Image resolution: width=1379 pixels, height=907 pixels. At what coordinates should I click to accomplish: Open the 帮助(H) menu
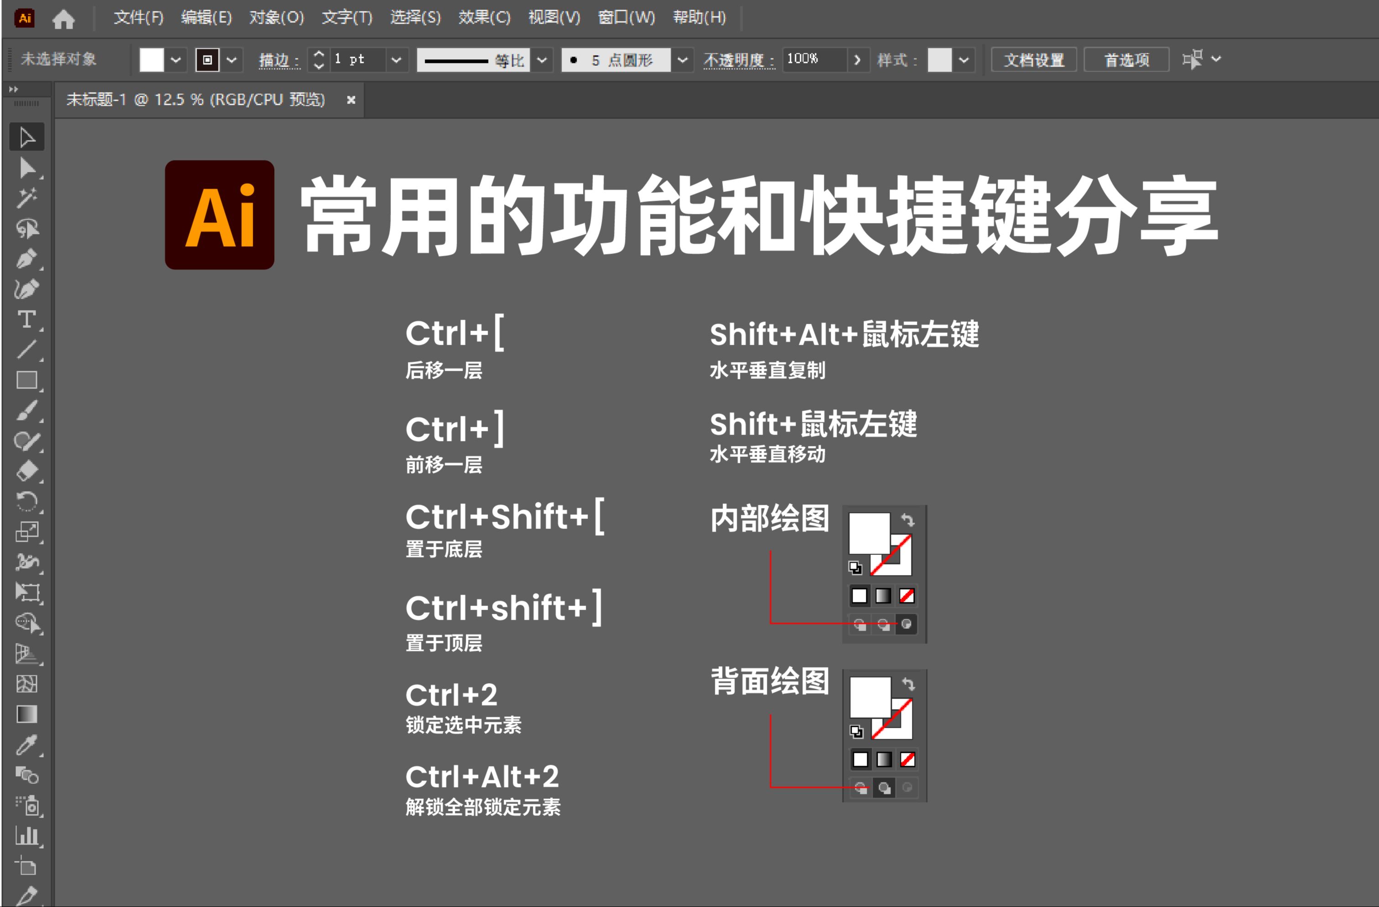[x=699, y=17]
